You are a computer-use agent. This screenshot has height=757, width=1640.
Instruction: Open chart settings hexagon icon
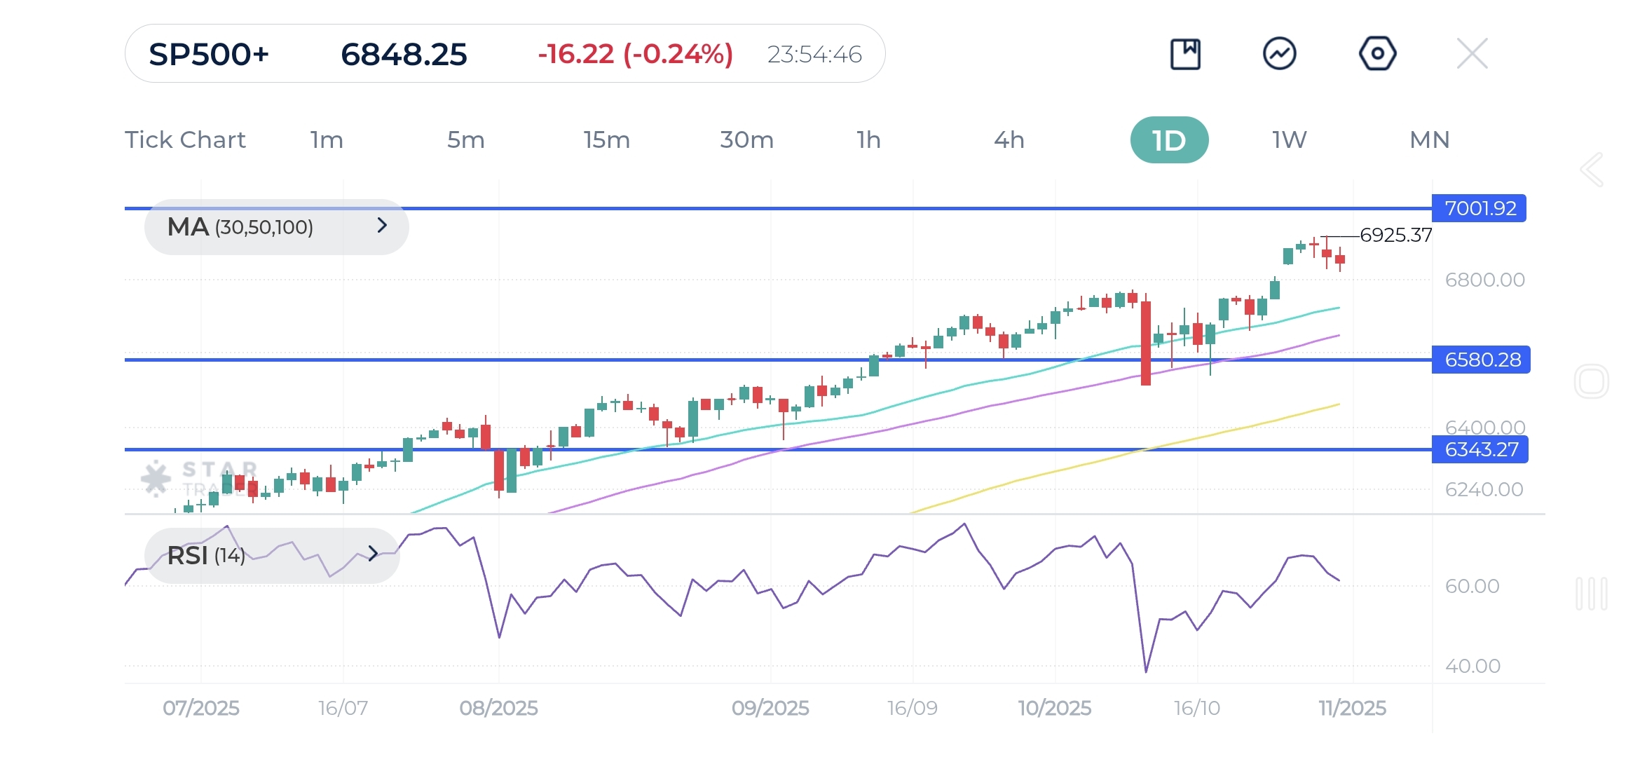pyautogui.click(x=1377, y=54)
